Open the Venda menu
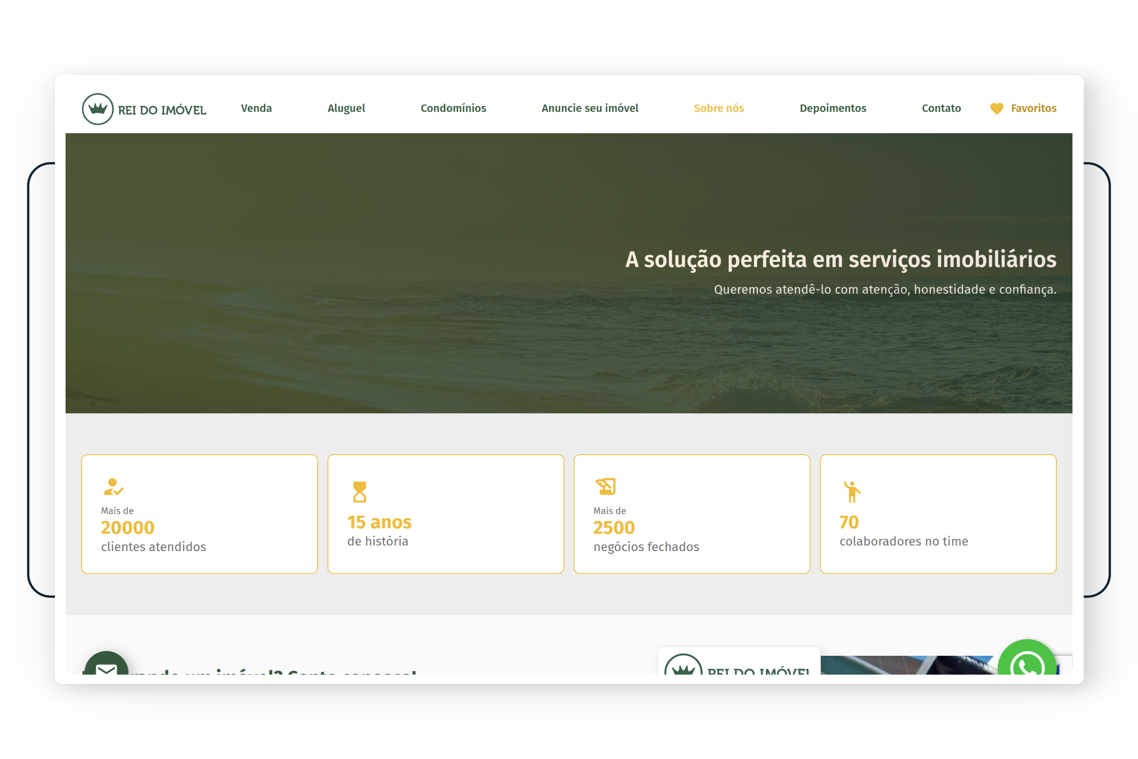Viewport: 1138px width, 759px height. tap(256, 109)
